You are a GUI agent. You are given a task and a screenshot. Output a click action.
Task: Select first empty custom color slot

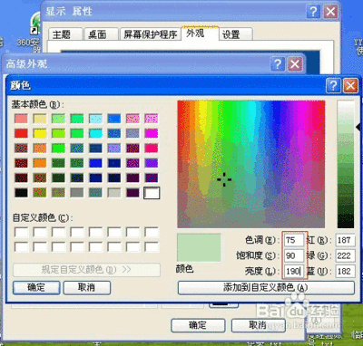[21, 233]
